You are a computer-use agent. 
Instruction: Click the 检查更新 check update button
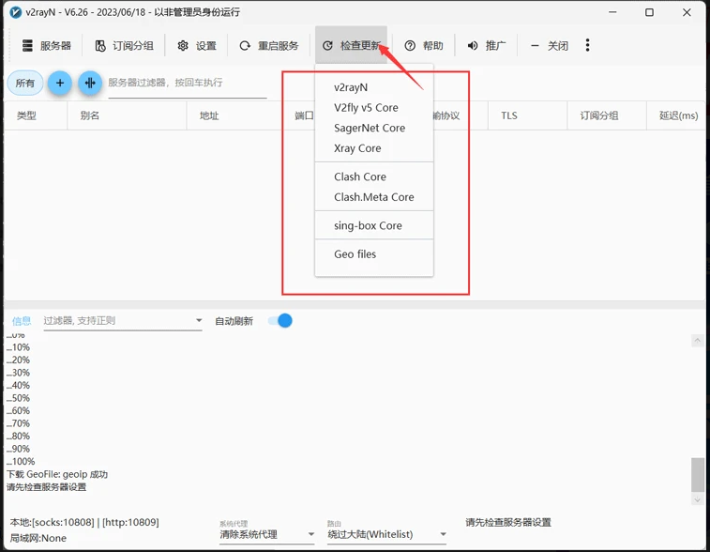coord(352,46)
